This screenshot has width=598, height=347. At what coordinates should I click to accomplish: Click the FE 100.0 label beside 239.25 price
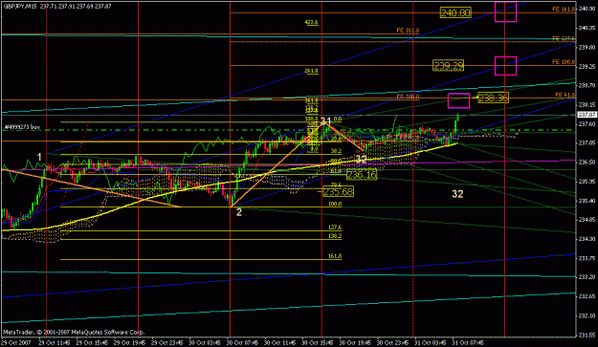click(564, 62)
